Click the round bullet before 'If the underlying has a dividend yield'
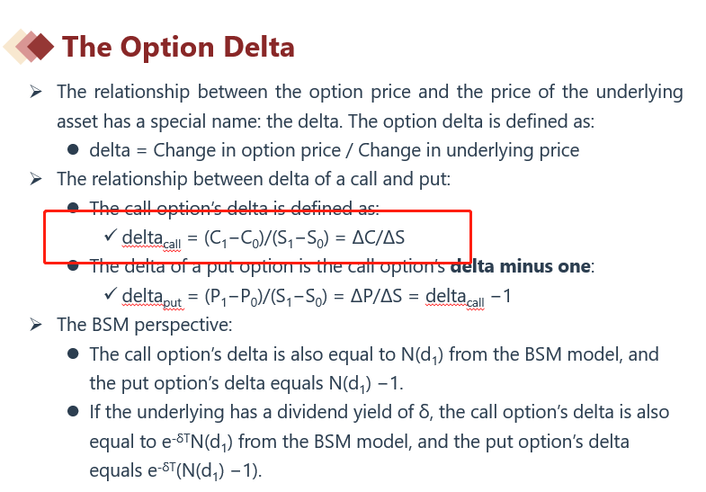The height and width of the screenshot is (492, 706). pos(74,412)
